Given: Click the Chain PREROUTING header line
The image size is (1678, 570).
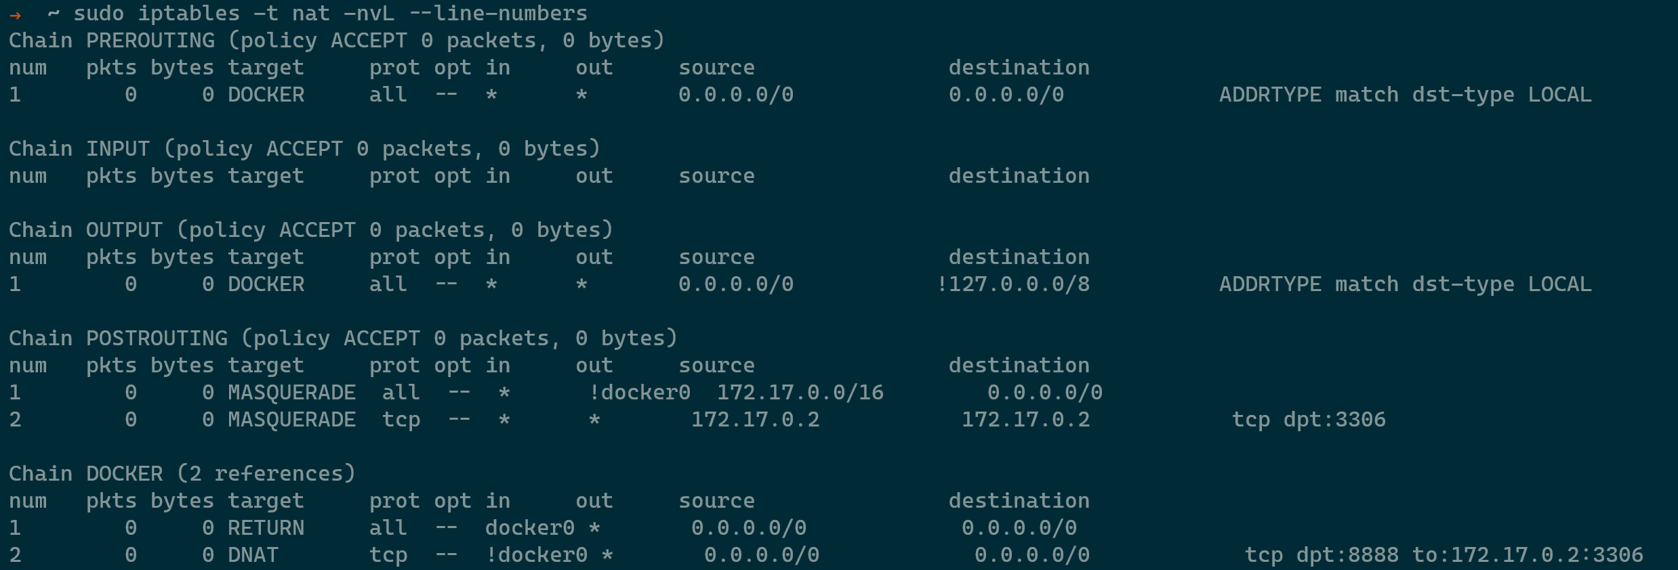Looking at the screenshot, I should (337, 41).
